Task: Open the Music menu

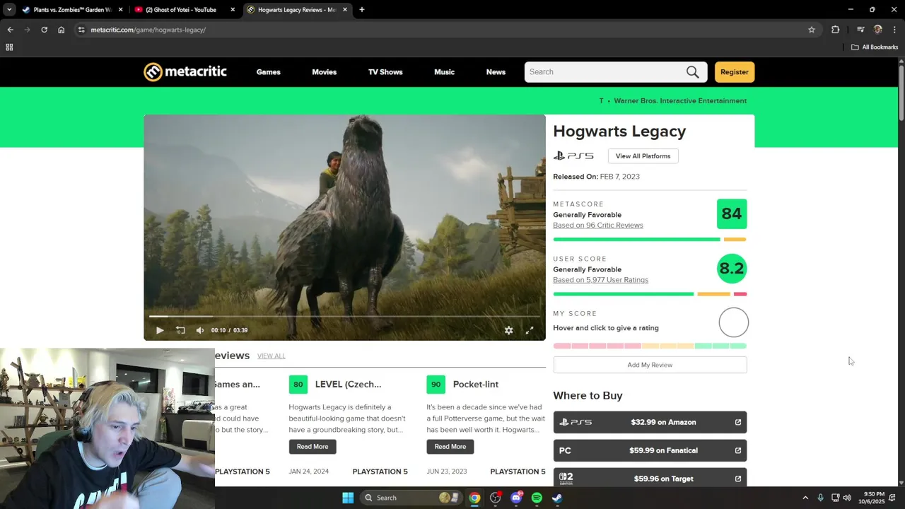Action: point(445,72)
